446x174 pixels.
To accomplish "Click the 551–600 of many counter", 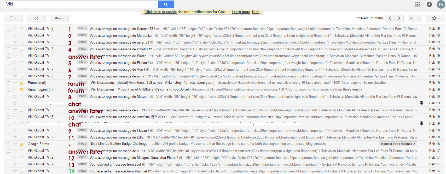I will click(x=370, y=18).
